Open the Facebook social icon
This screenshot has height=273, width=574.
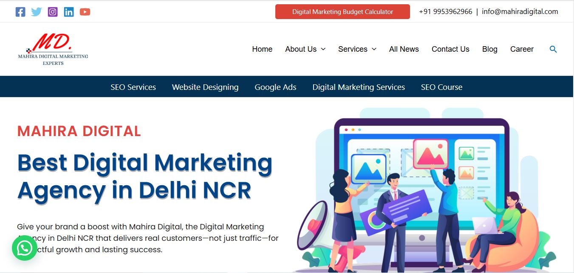click(x=20, y=12)
